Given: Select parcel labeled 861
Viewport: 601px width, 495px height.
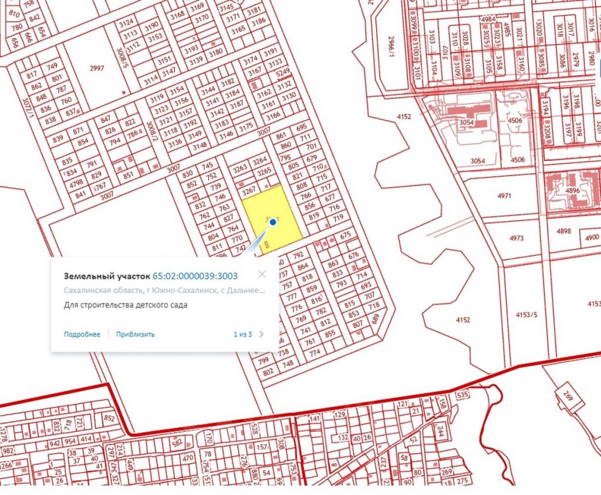Looking at the screenshot, I should click(x=281, y=136).
